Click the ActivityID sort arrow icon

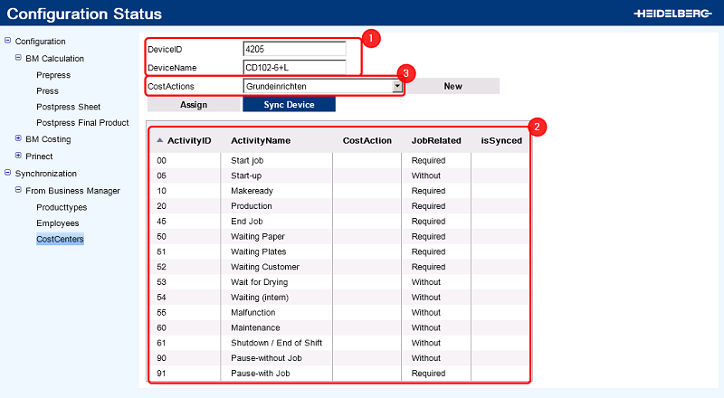[160, 140]
